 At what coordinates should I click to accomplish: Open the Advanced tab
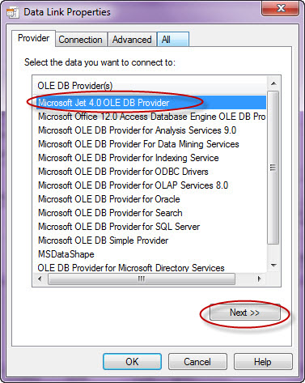pyautogui.click(x=132, y=40)
